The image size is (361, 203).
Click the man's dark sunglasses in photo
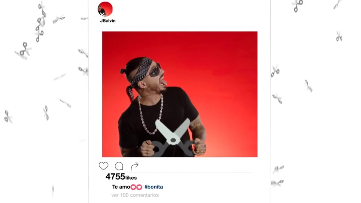coord(155,71)
